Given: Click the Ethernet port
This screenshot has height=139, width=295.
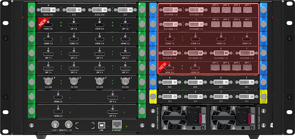Looking at the screenshot, I should [117, 124].
